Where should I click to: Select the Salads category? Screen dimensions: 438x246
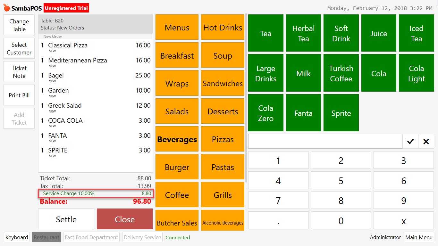coord(177,111)
